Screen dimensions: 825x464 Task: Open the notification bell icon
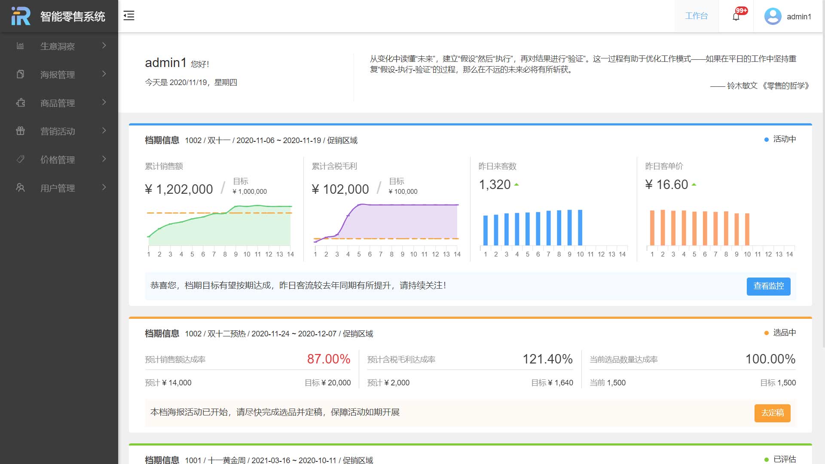[x=736, y=16]
